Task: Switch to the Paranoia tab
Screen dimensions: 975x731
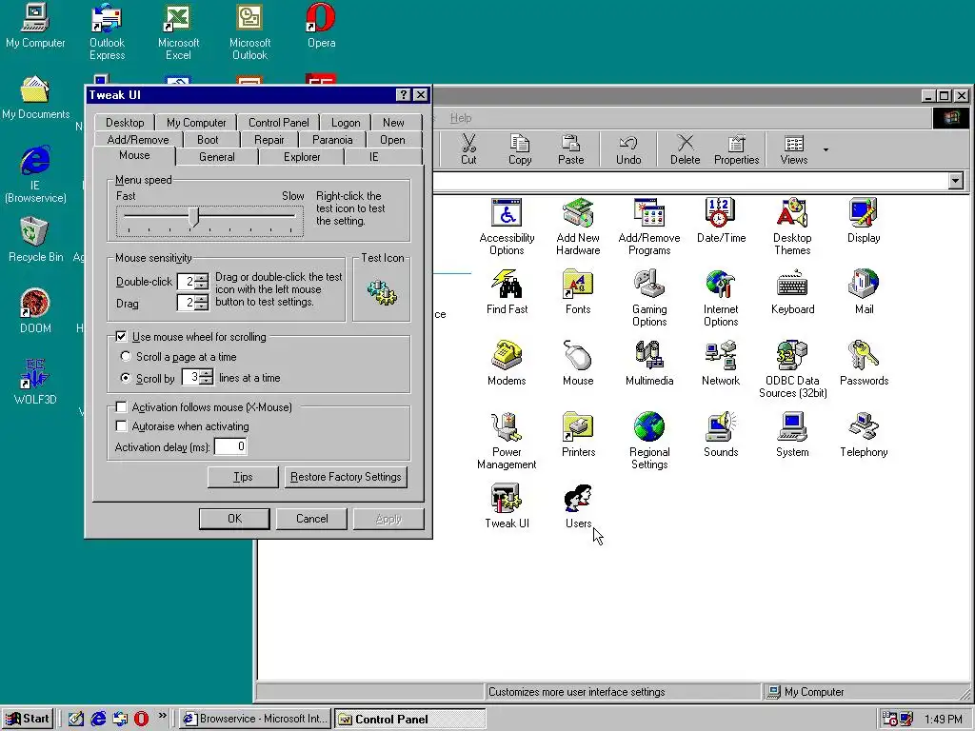Action: [332, 140]
